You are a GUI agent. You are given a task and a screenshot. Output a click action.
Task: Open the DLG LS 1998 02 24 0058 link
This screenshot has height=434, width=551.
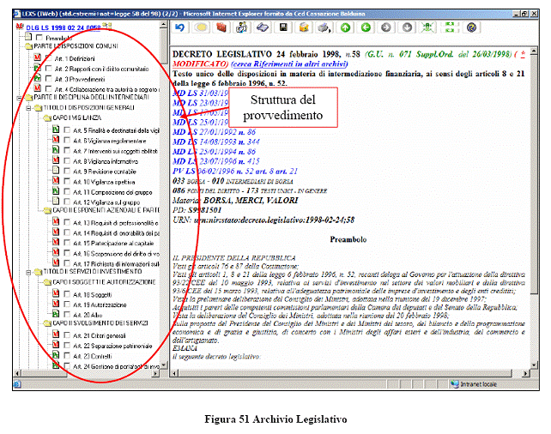(64, 27)
